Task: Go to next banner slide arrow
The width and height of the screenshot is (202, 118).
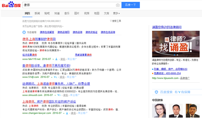Action: tap(198, 43)
